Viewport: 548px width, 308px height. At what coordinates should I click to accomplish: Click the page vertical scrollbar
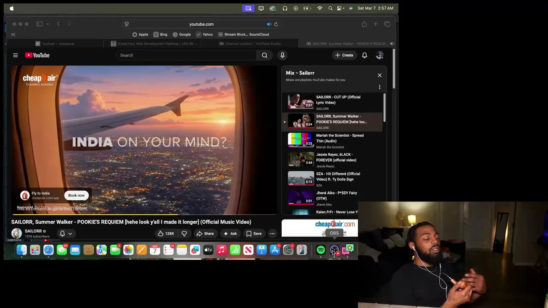tap(393, 69)
